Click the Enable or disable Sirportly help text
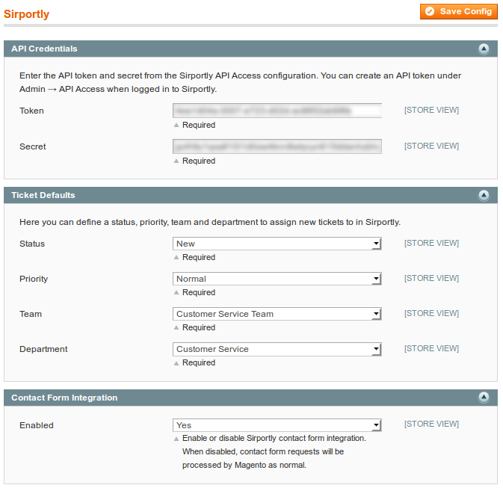This screenshot has width=503, height=488. [274, 451]
